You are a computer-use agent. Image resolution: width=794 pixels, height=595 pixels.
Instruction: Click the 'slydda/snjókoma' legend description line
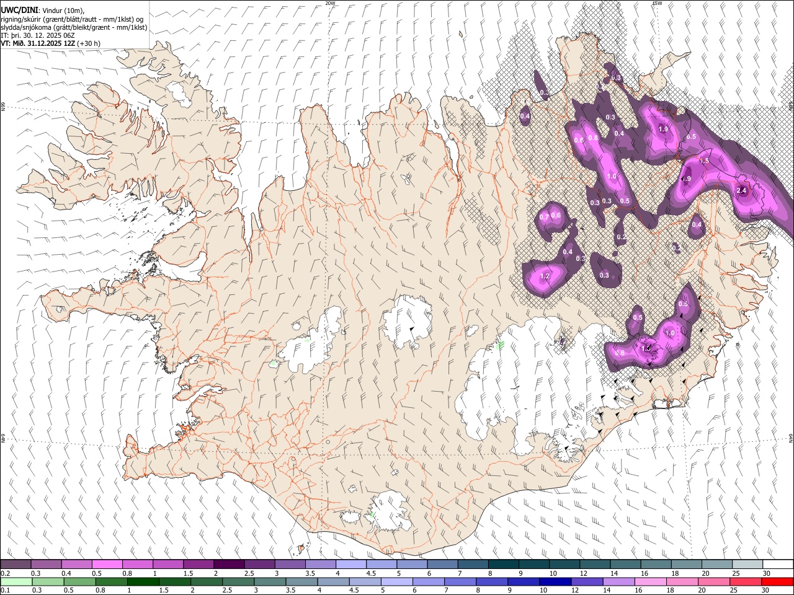pos(74,27)
